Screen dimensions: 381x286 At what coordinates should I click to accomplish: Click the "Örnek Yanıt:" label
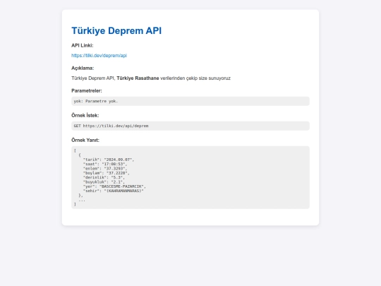point(85,140)
